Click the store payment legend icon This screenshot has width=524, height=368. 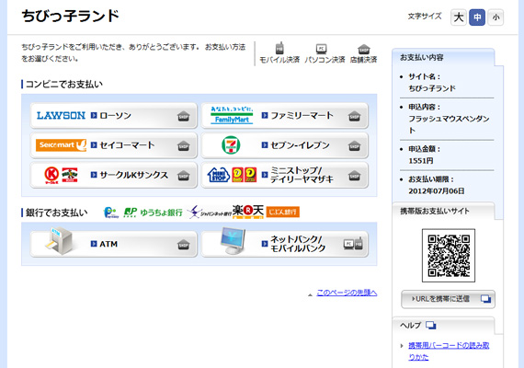(364, 49)
